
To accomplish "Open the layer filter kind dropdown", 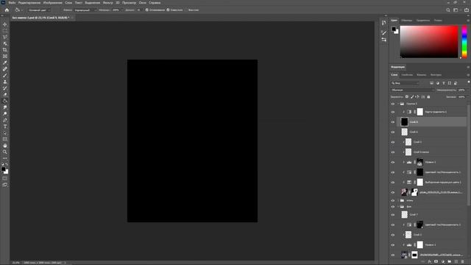I will tap(405, 83).
